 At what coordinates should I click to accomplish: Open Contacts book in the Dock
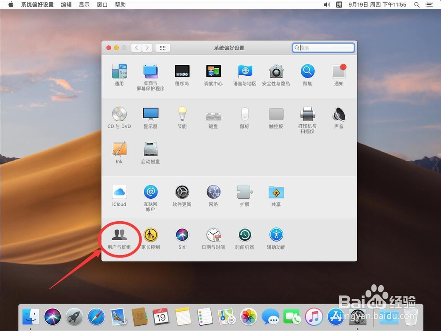click(140, 316)
